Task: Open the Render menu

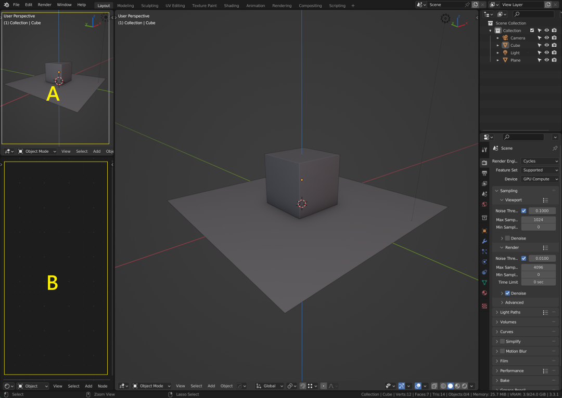Action: (44, 5)
